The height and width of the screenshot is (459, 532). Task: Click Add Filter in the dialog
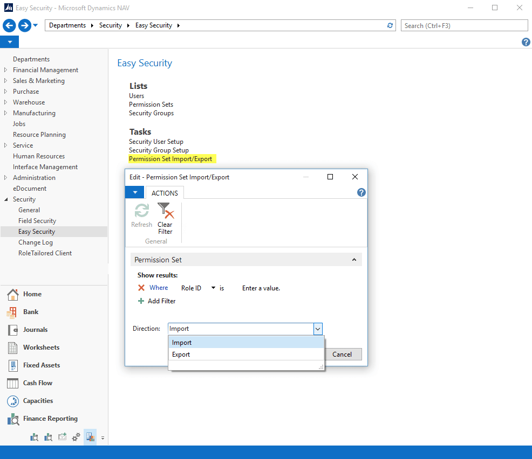[157, 301]
